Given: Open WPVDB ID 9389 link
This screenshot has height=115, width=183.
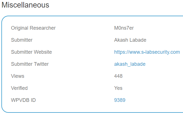Looking at the screenshot, I should (120, 100).
